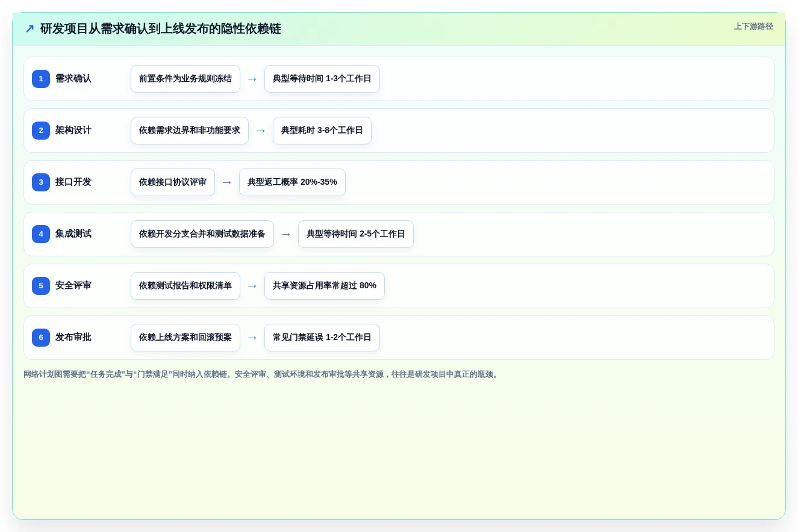The image size is (798, 532).
Task: Select the 典型等待时间 1-3个工作日 box
Action: [322, 79]
